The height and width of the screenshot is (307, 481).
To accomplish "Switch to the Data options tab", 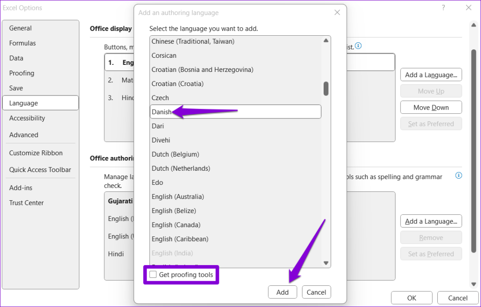I will pyautogui.click(x=40, y=58).
